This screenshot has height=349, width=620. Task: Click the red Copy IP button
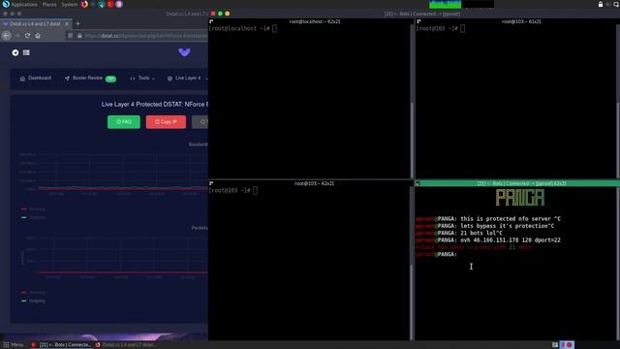click(x=166, y=122)
